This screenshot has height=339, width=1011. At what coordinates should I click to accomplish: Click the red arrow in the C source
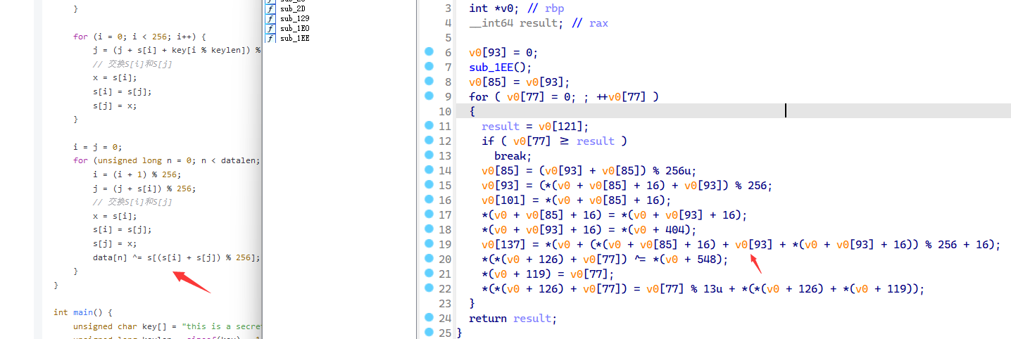[x=191, y=280]
